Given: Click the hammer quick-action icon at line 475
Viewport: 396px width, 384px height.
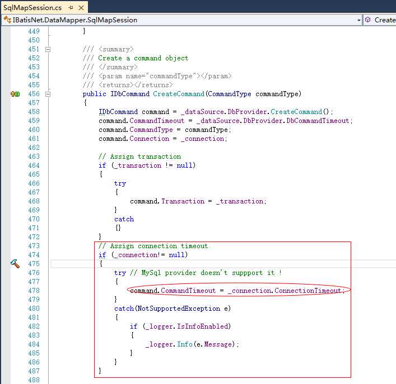Looking at the screenshot, I should 15,264.
